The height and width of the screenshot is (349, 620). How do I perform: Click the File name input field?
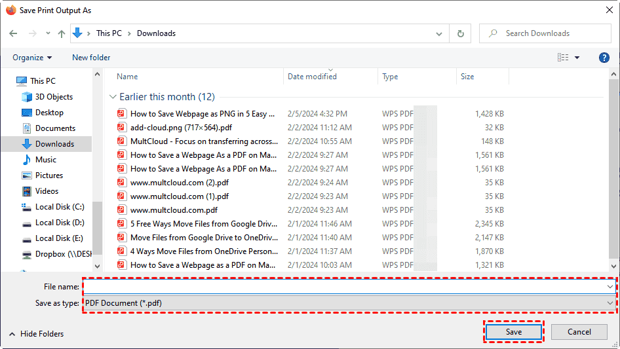(x=344, y=287)
